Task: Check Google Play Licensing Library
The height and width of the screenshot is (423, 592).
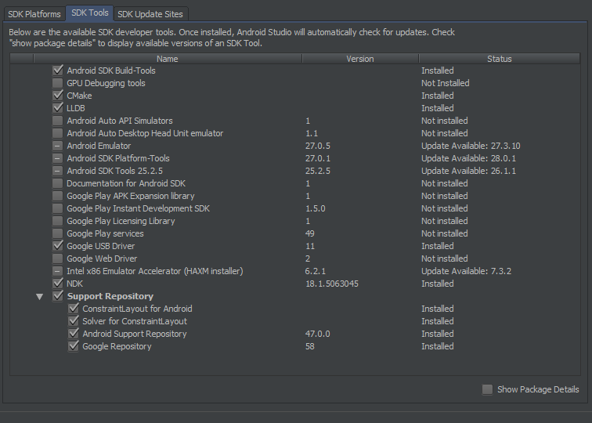Action: coord(58,221)
